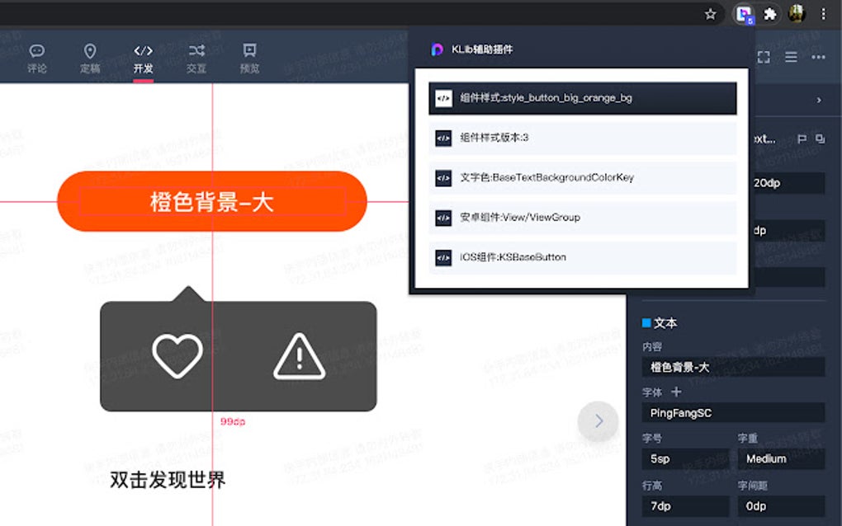Image resolution: width=842 pixels, height=526 pixels.
Task: Open the Chrome extensions puzzle icon
Action: point(770,14)
